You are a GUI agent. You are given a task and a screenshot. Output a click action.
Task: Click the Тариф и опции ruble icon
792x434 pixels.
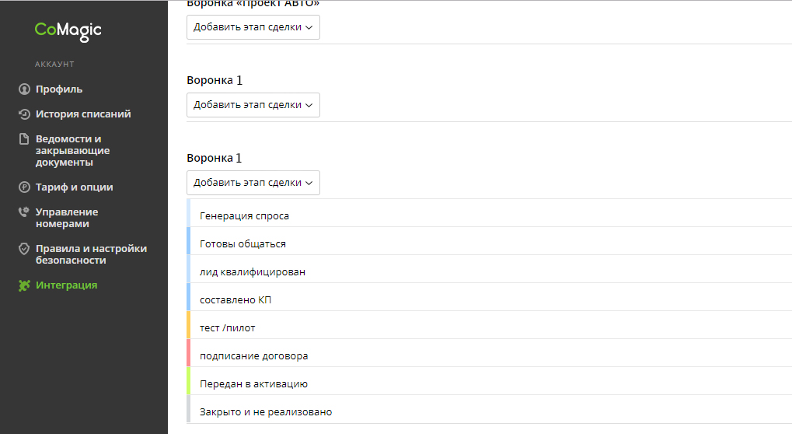(24, 187)
